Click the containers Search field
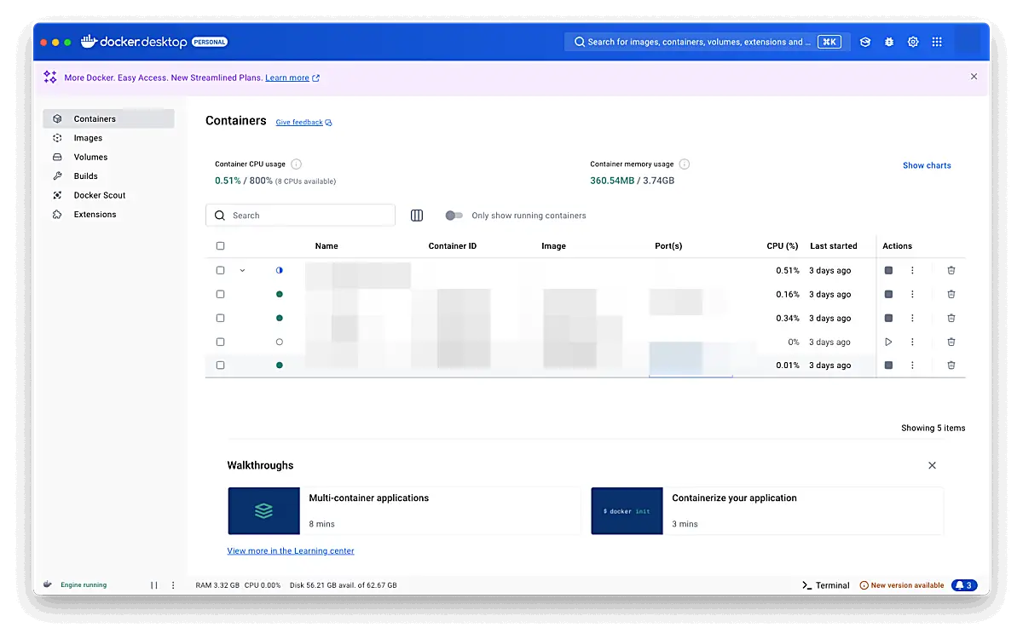This screenshot has width=1023, height=639. tap(300, 216)
